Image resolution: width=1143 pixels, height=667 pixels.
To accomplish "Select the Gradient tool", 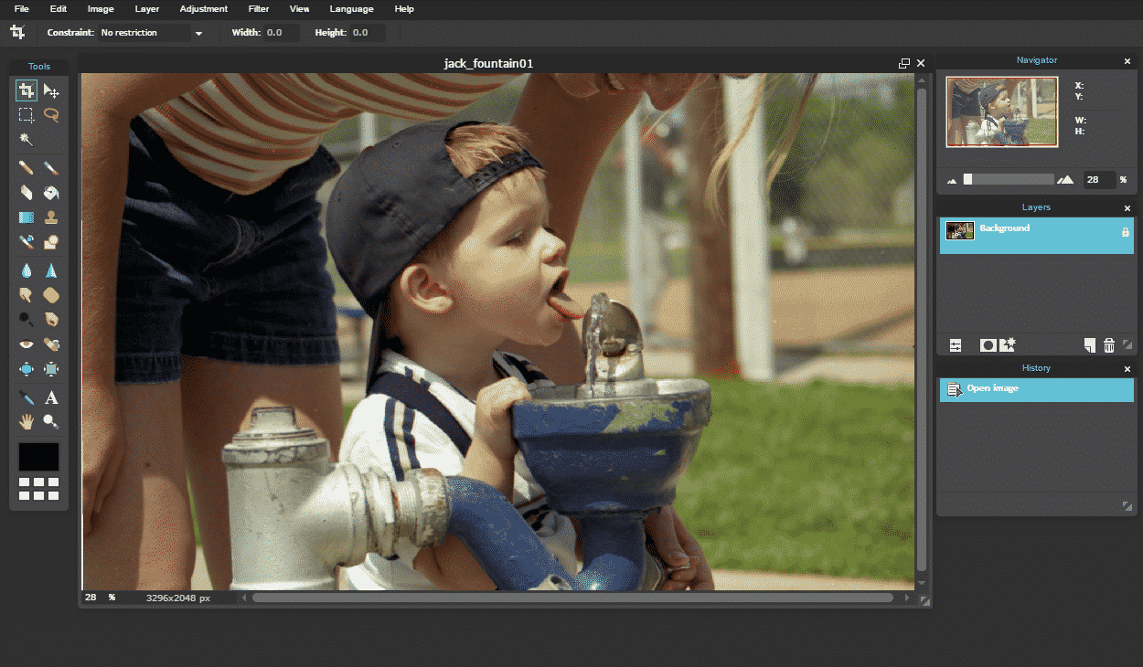I will pyautogui.click(x=27, y=217).
